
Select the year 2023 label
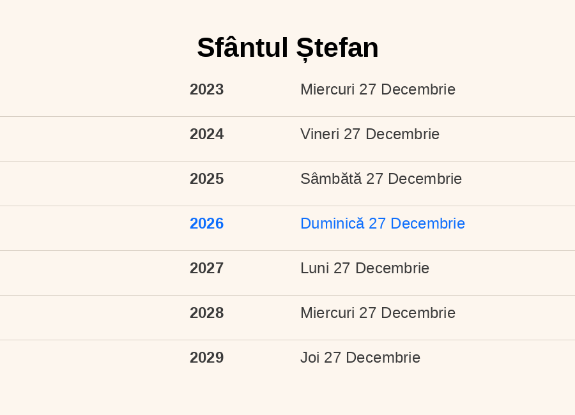[x=206, y=89]
